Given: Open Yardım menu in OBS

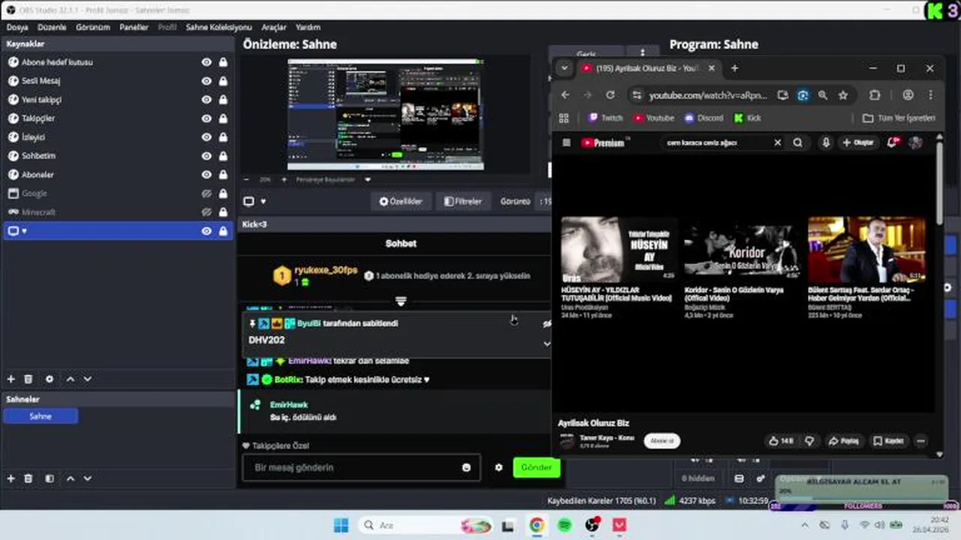Looking at the screenshot, I should tap(308, 27).
